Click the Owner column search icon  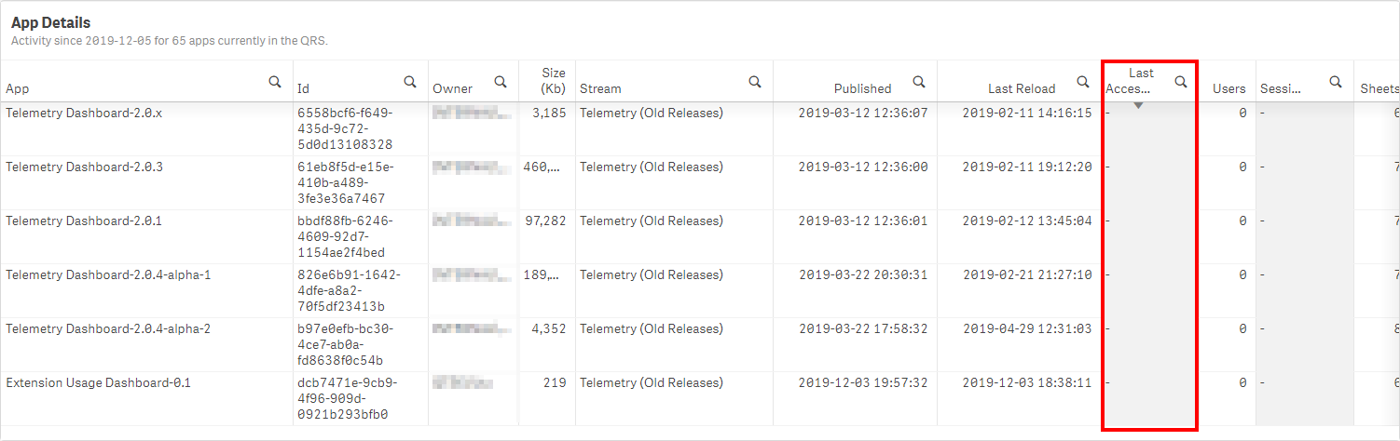[x=501, y=82]
